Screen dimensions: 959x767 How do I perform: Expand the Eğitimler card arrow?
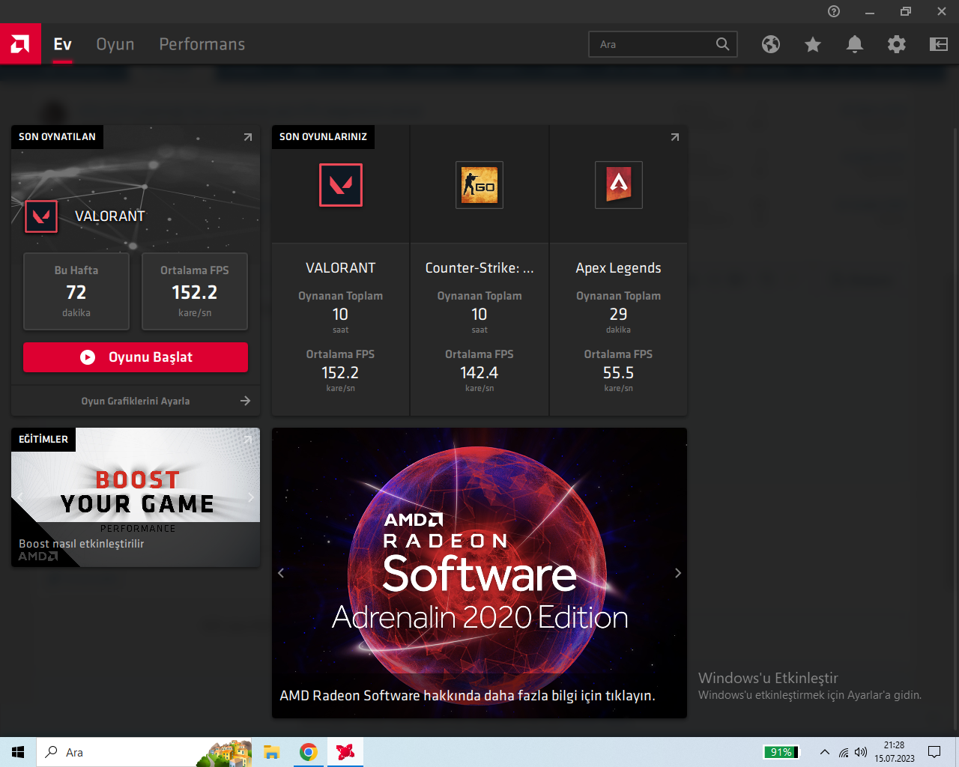tap(248, 440)
